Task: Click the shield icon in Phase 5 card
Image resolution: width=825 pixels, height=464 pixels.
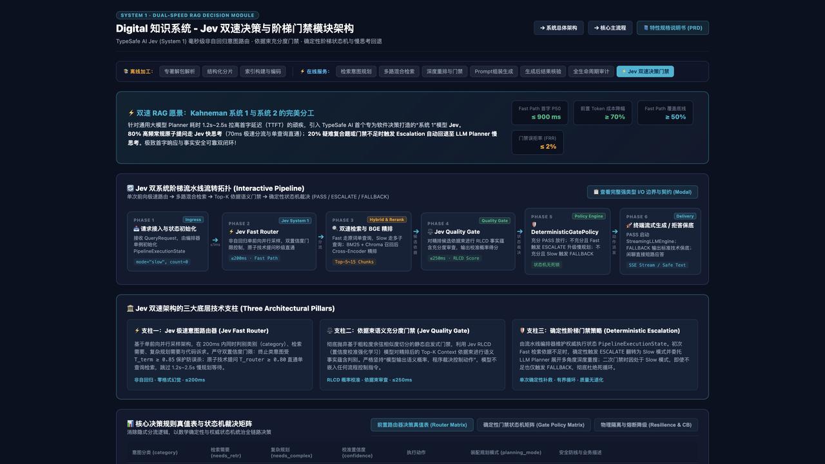Action: coord(534,224)
